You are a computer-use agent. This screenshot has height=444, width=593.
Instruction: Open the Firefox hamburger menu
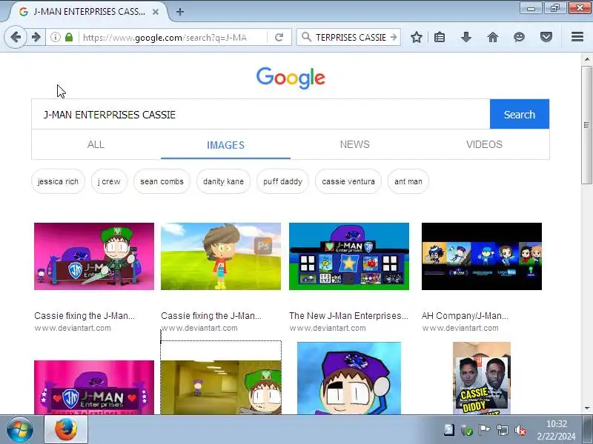[x=577, y=37]
